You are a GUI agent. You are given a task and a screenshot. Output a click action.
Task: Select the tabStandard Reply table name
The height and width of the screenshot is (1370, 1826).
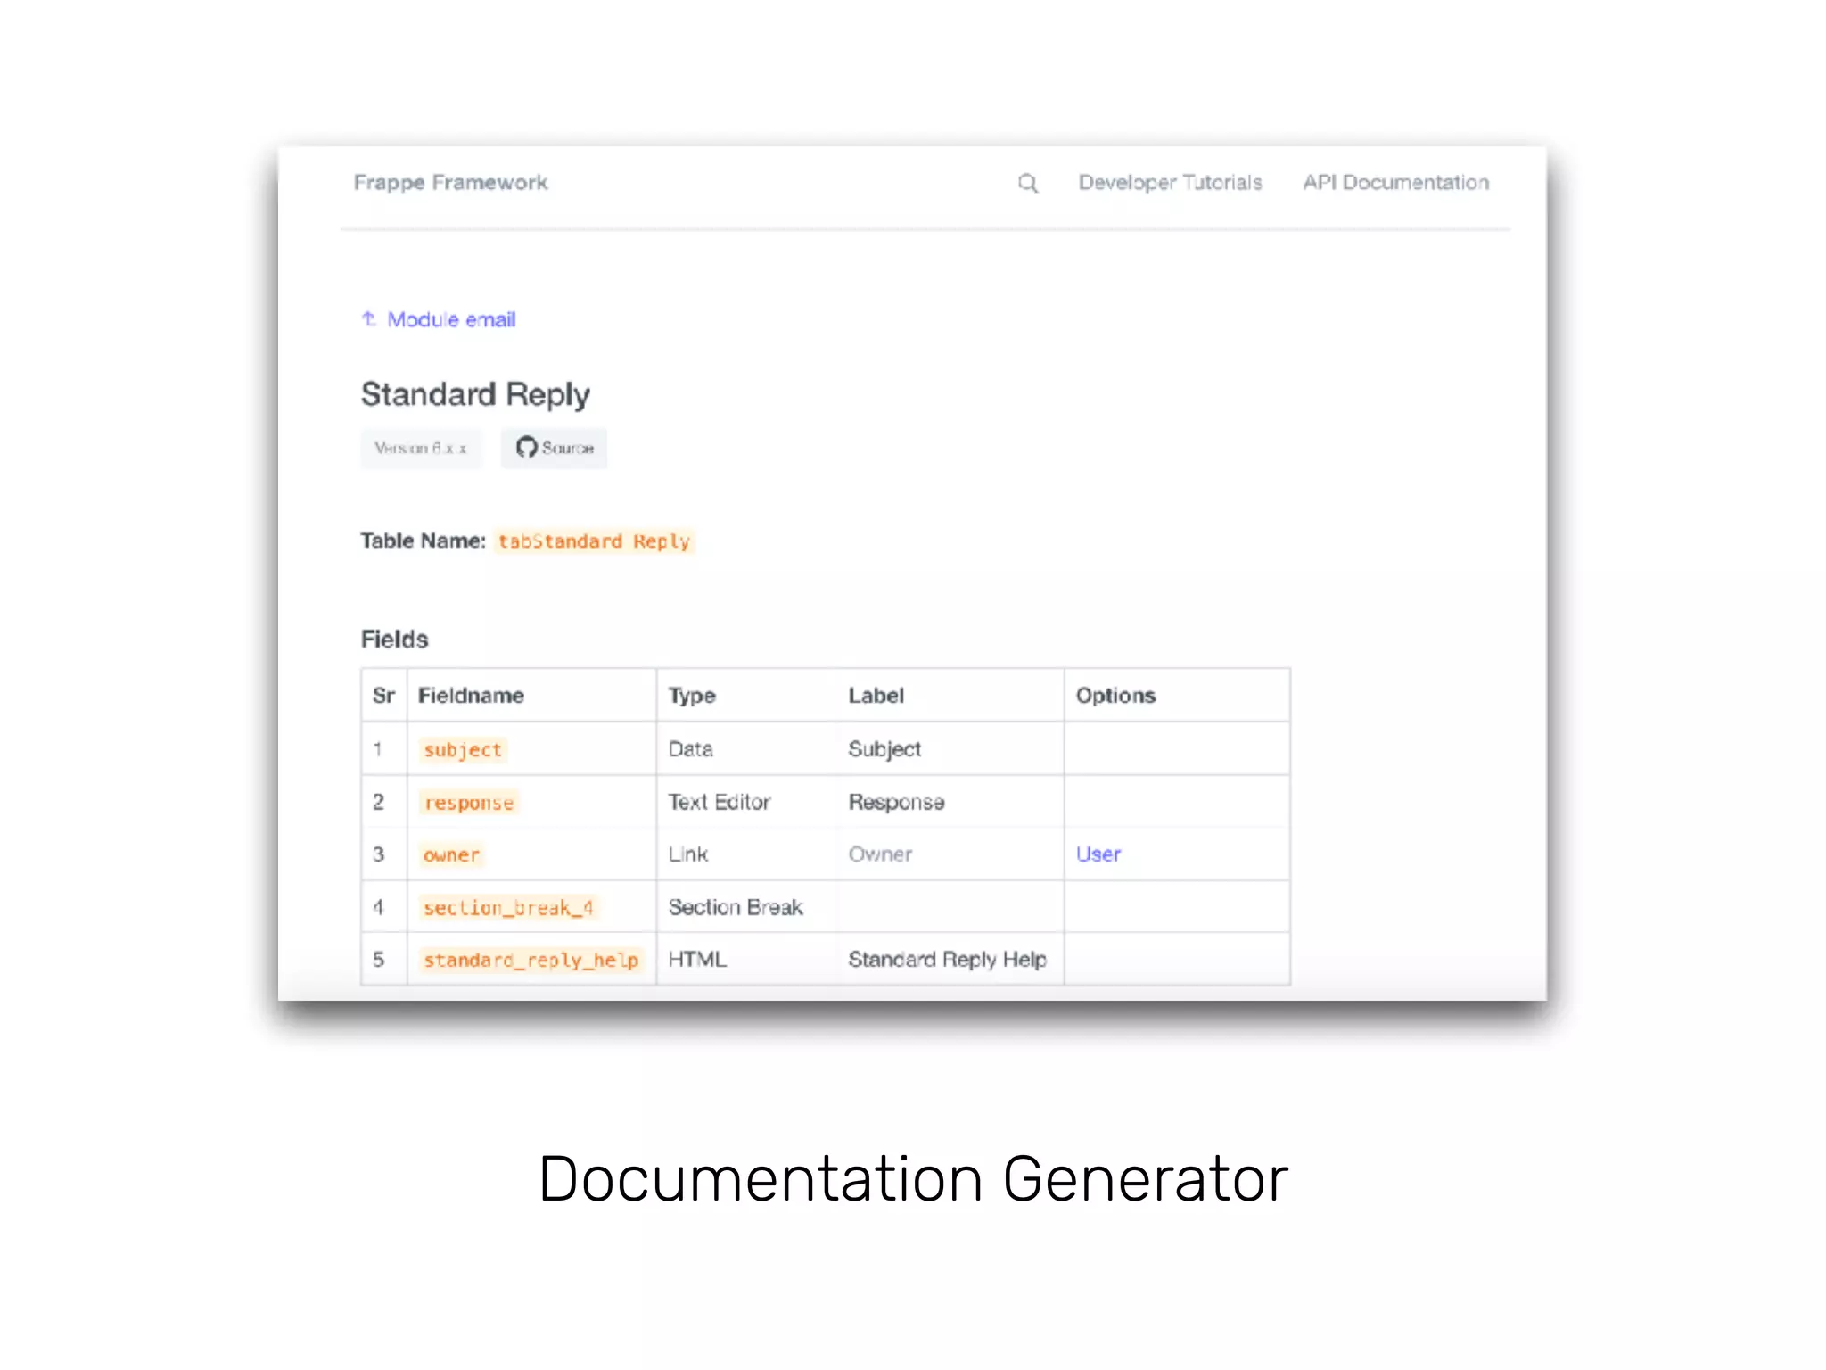pyautogui.click(x=594, y=541)
